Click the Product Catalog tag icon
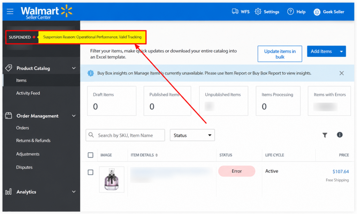 pyautogui.click(x=9, y=68)
